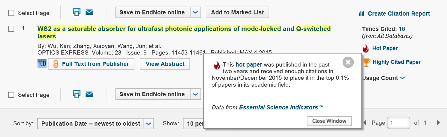The width and height of the screenshot is (447, 137).
Task: Open the Sort by Publication Date dropdown
Action: click(95, 124)
